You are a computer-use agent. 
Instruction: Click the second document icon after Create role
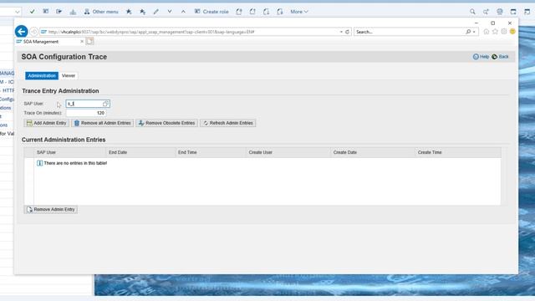(252, 12)
